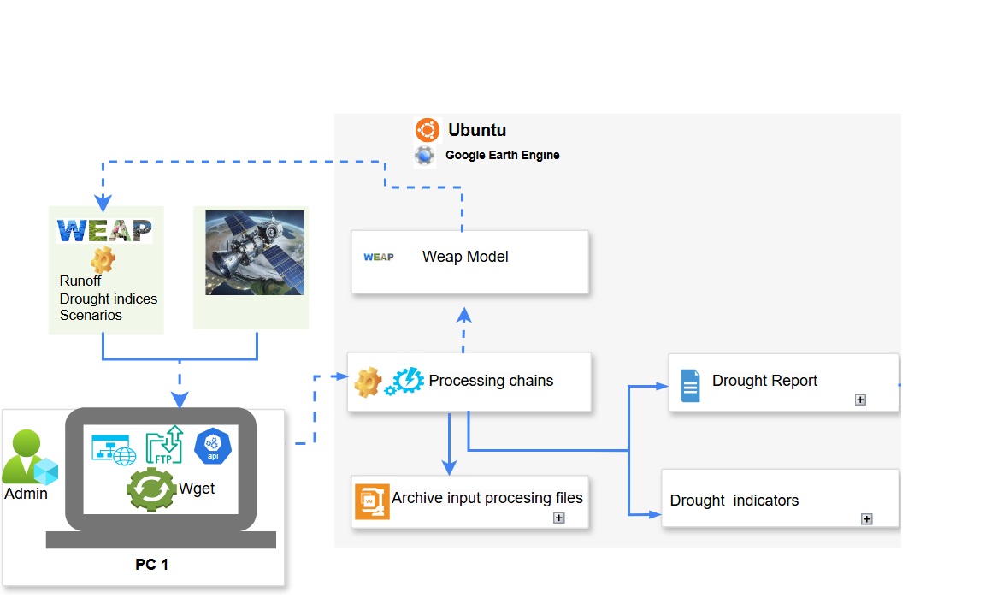Click the Google Earth Engine icon
Screen dimensions: 985x616
click(x=424, y=156)
